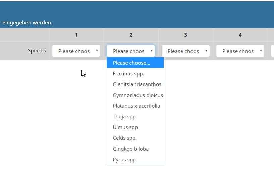
Task: Click the Species row label
Action: point(37,51)
